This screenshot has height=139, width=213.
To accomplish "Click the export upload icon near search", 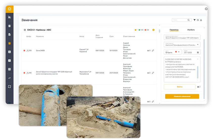I will point(201,20).
